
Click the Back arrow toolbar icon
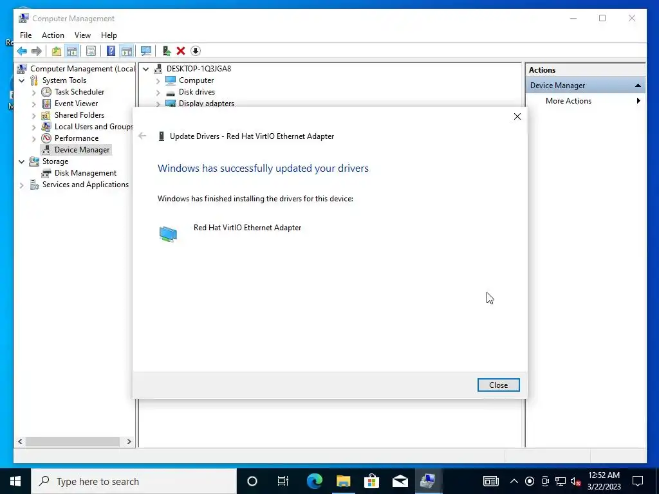pyautogui.click(x=22, y=51)
